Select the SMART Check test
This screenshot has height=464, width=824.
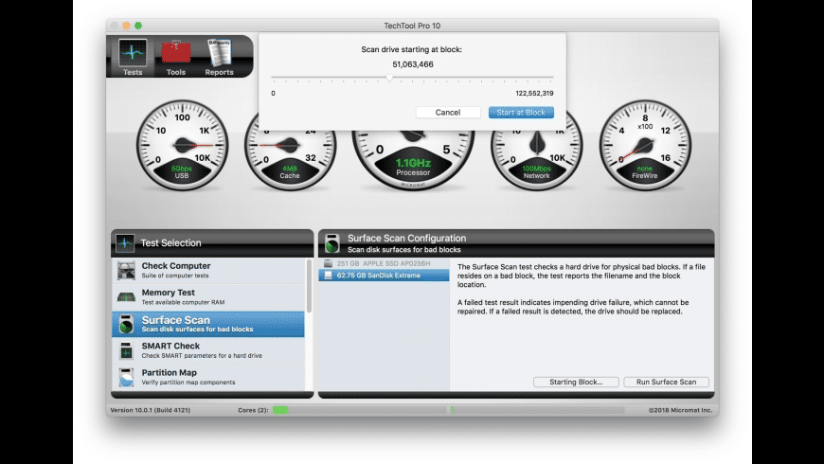coord(208,350)
